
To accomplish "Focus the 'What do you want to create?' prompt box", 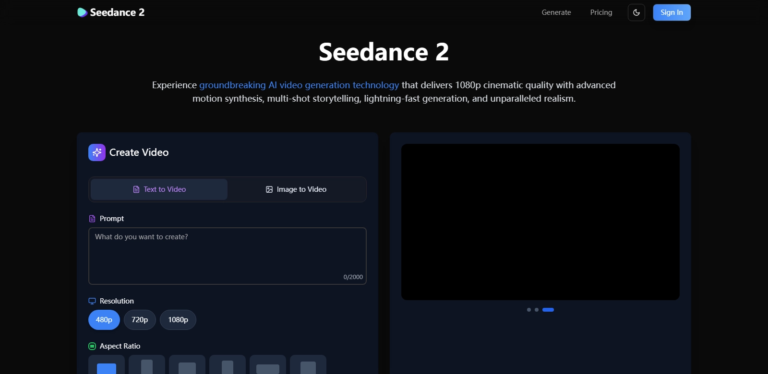I will 228,256.
